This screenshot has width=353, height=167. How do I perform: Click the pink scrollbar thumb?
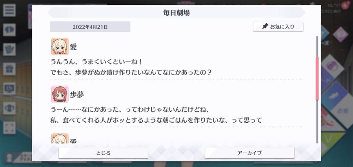click(317, 78)
